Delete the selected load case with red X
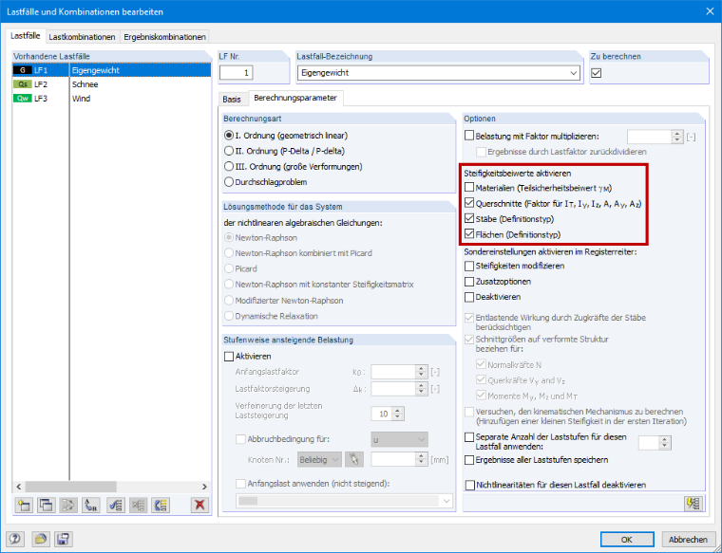The image size is (722, 553). pos(199,506)
